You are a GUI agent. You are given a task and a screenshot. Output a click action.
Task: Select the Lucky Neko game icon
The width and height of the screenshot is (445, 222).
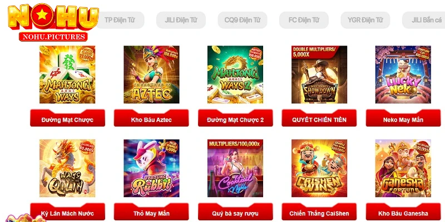point(403,74)
